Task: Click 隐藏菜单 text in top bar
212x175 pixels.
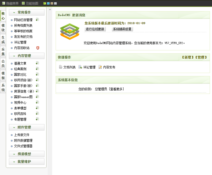Action: pyautogui.click(x=12, y=3)
